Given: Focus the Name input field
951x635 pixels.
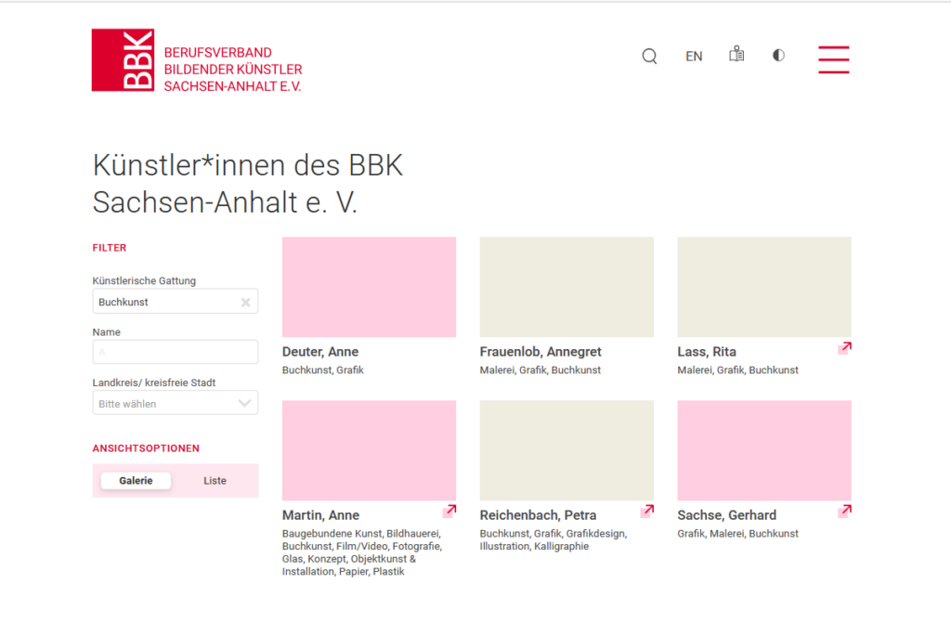Looking at the screenshot, I should click(x=176, y=352).
